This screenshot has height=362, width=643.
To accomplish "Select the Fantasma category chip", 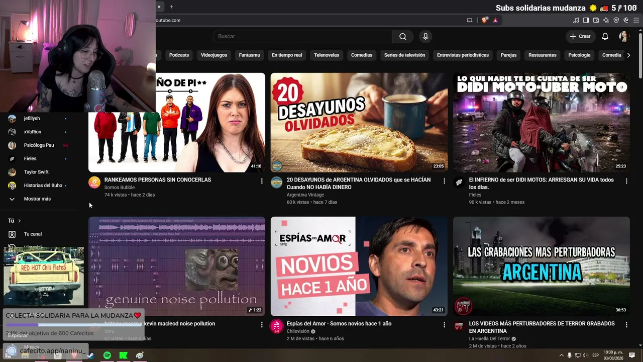I will click(x=249, y=55).
